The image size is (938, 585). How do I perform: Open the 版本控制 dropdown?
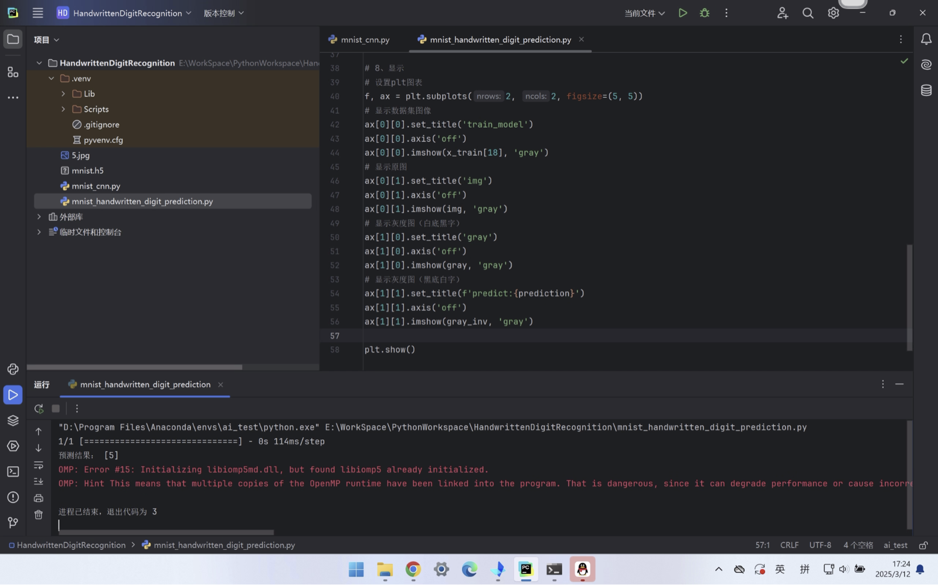pos(223,13)
